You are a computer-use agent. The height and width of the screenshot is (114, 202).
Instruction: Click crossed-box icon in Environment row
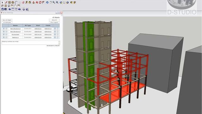tap(55, 35)
